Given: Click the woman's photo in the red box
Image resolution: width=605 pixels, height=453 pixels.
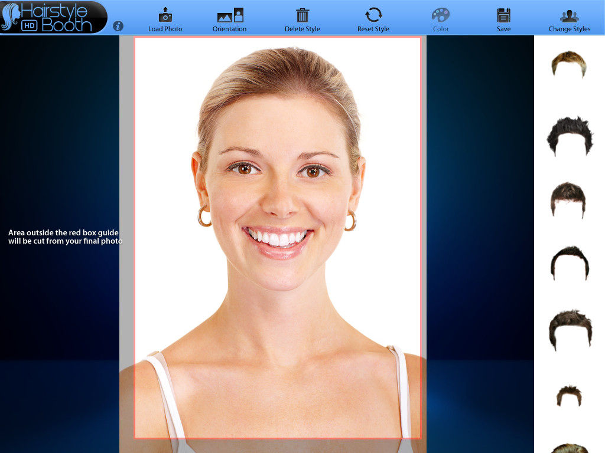Looking at the screenshot, I should [x=278, y=238].
